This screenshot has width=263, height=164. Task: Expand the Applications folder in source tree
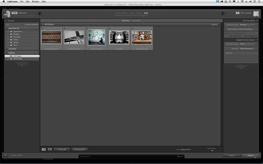(x=8, y=31)
